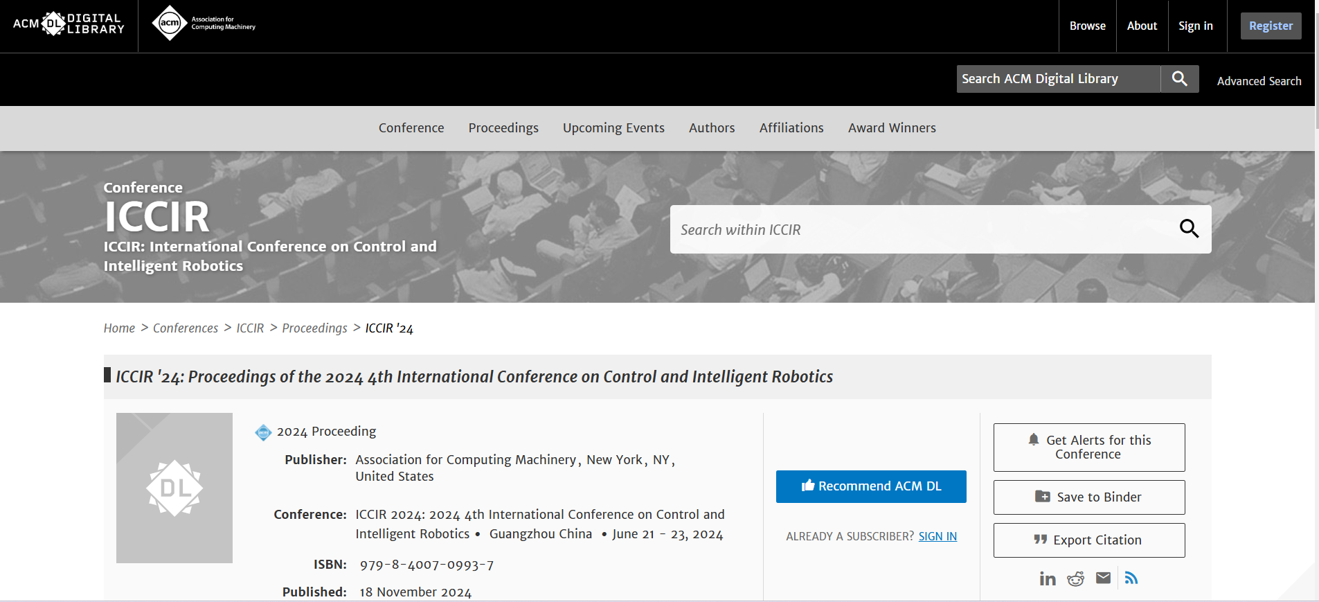Click the conference location Guangzhou China

pos(541,534)
